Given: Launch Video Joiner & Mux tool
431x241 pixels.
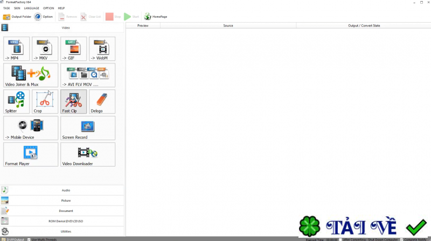Looking at the screenshot, I should click(x=31, y=75).
